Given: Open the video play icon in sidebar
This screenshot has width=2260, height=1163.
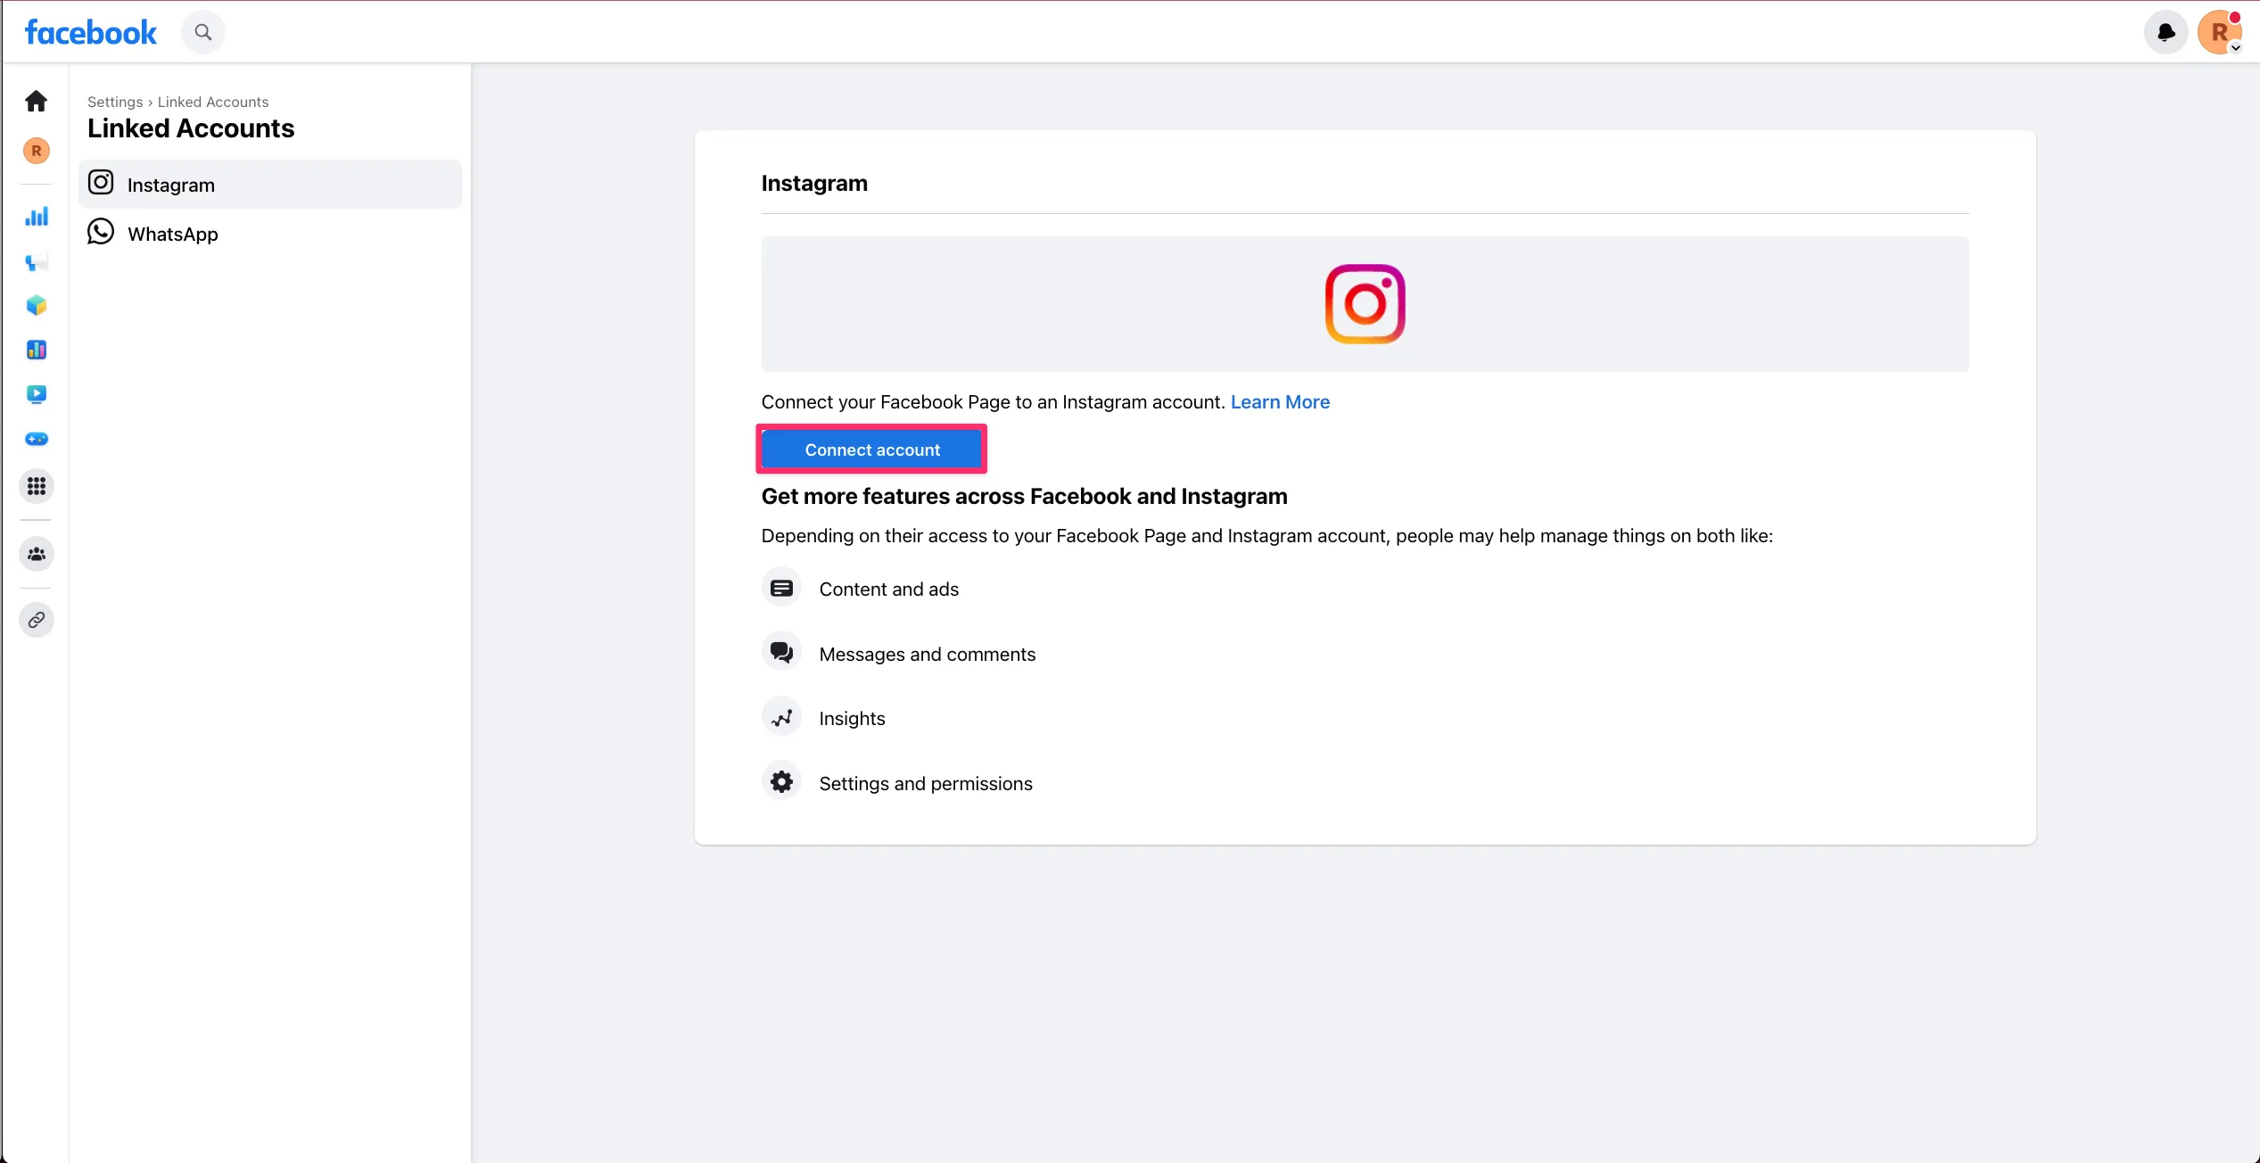Looking at the screenshot, I should pos(37,394).
